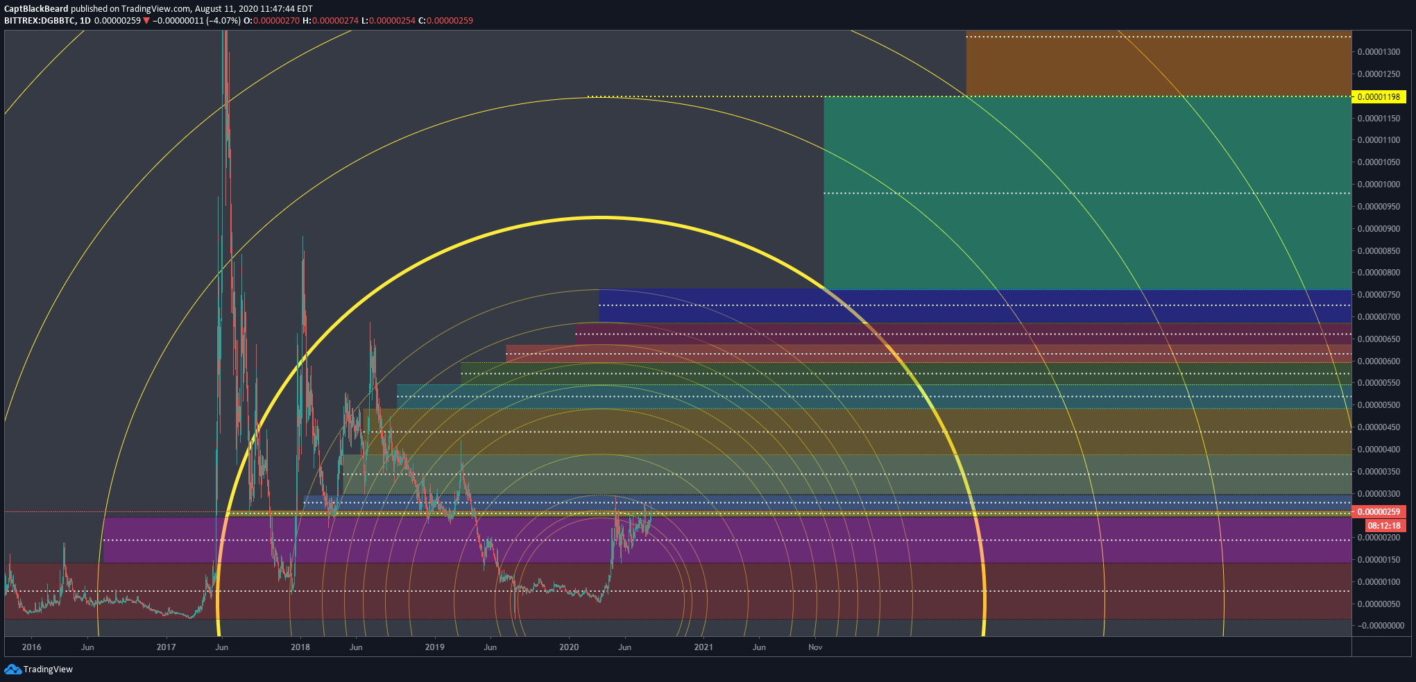Click the L:0.00000254 low value
Viewport: 1416px width, 682px height.
pos(388,21)
